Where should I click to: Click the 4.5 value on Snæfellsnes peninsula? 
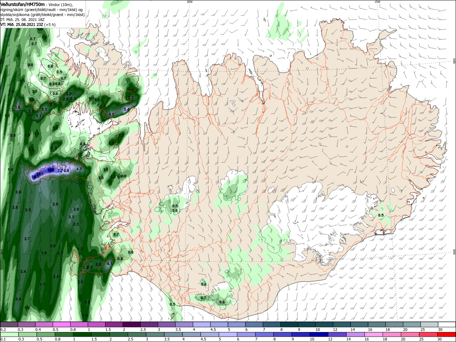click(79, 169)
